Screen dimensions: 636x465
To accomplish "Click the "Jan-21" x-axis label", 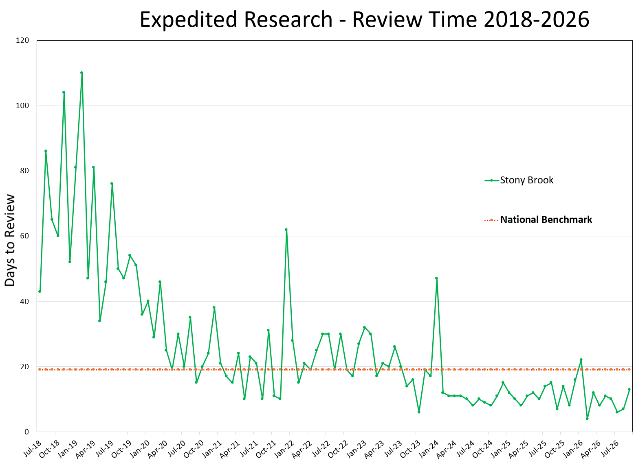I will coord(212,448).
